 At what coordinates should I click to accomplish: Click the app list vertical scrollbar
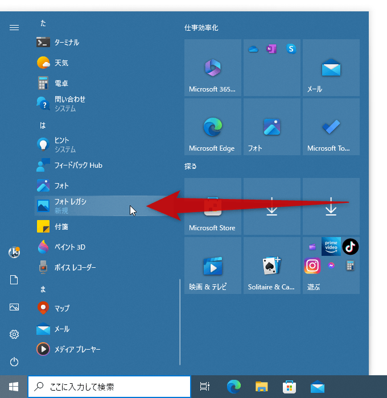click(180, 322)
